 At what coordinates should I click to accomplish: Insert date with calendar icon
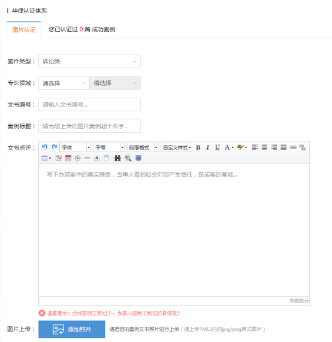[x=68, y=158]
